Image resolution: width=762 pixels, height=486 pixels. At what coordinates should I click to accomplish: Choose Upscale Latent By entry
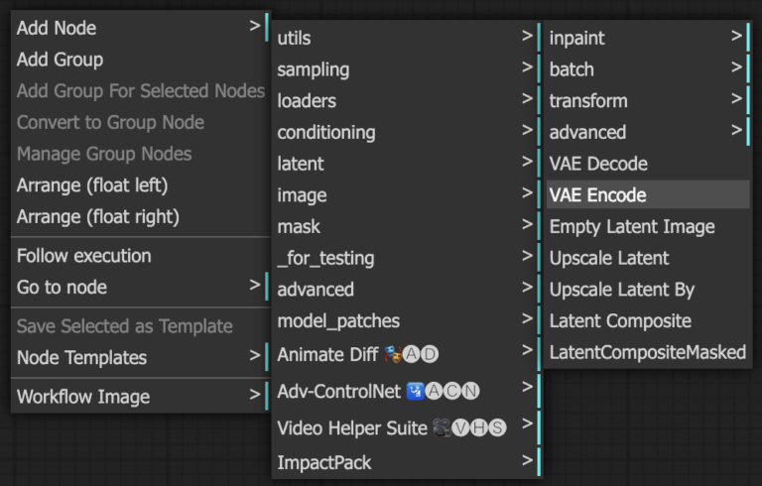pos(622,290)
